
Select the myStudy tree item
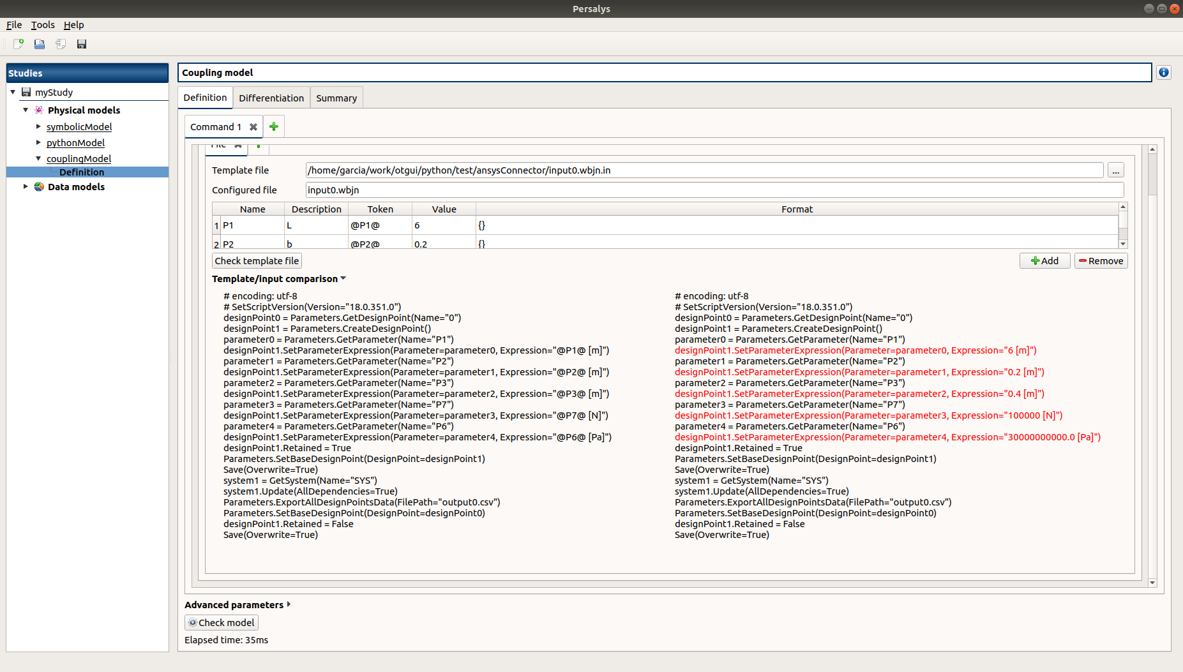pyautogui.click(x=54, y=93)
